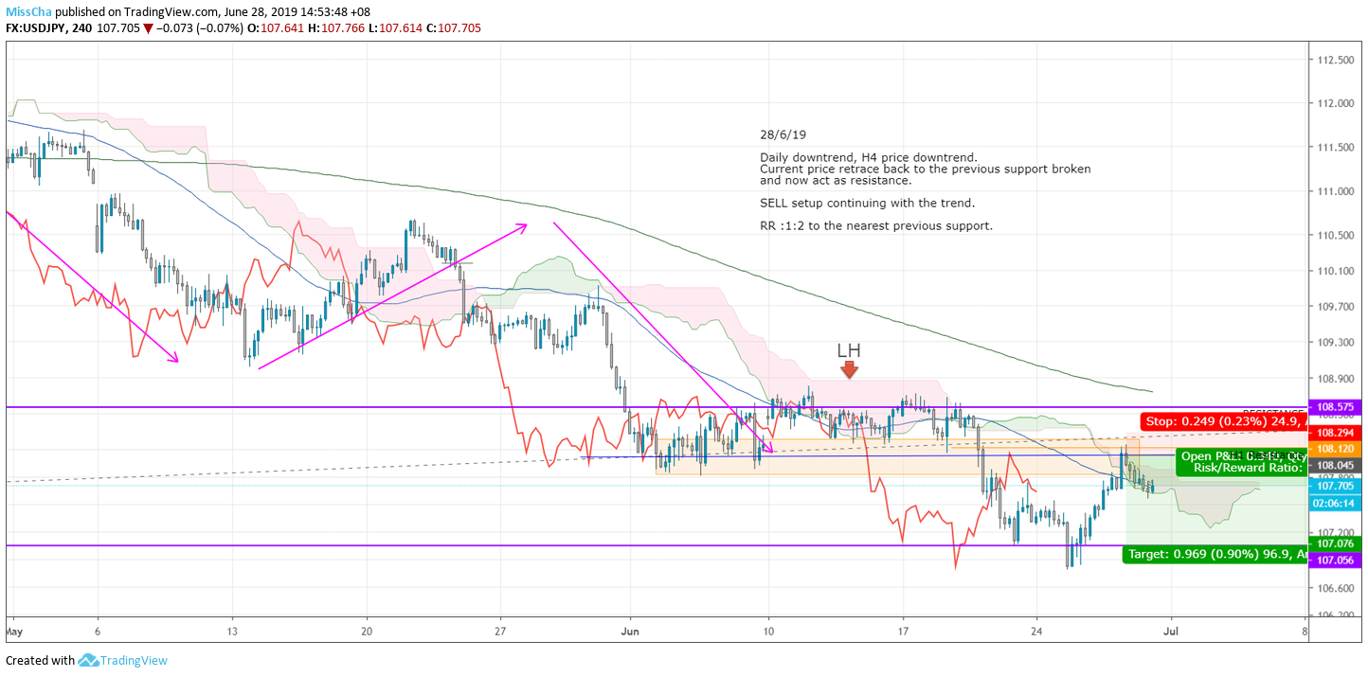Click the O:107.641 open value in header

[x=277, y=28]
